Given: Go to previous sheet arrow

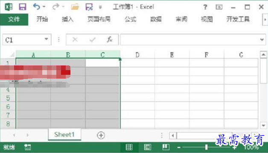Looking at the screenshot, I should point(14,135).
